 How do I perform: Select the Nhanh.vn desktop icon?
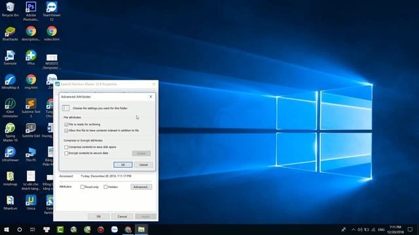coord(10,203)
